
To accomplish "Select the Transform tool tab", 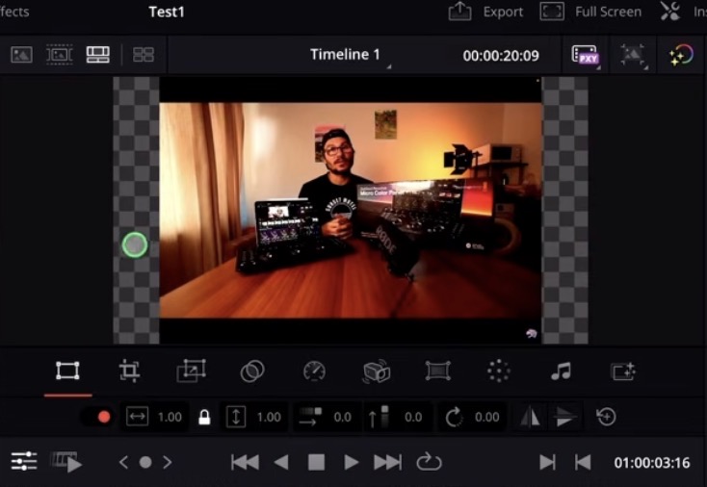I will (x=67, y=371).
